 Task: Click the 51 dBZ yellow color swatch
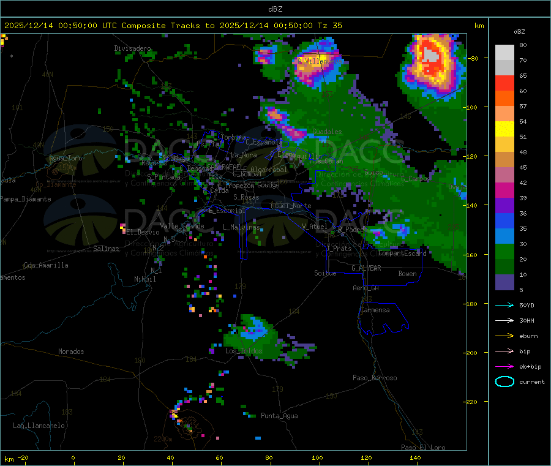click(x=504, y=129)
